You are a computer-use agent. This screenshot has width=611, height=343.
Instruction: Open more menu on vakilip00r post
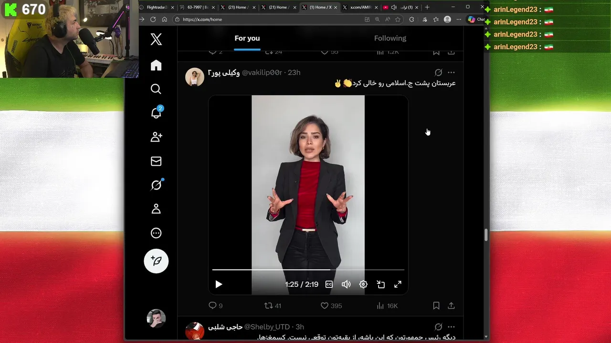(451, 72)
